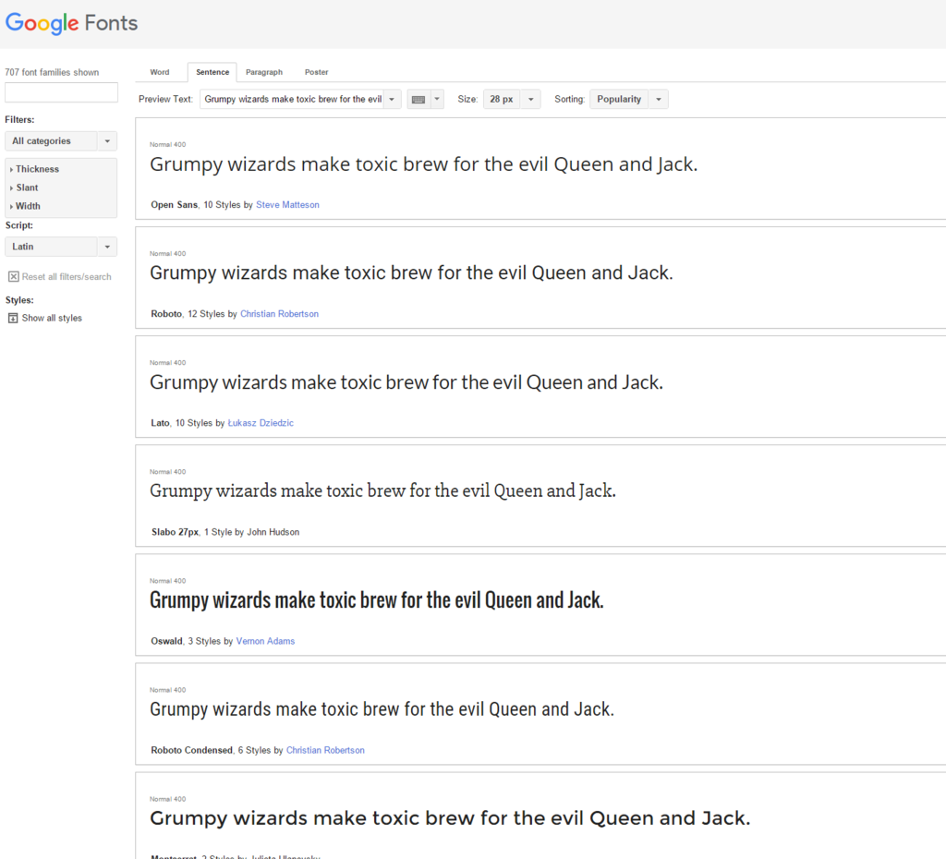Expand the Width filter
This screenshot has height=859, width=946.
pos(28,206)
